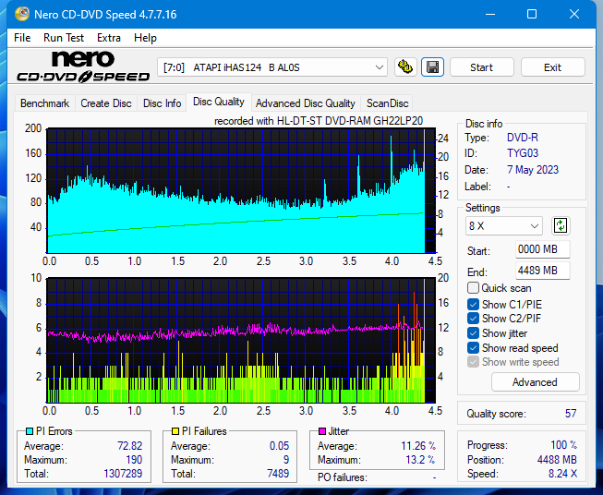Toggle the Show jitter checkbox
This screenshot has width=603, height=495.
coord(474,333)
